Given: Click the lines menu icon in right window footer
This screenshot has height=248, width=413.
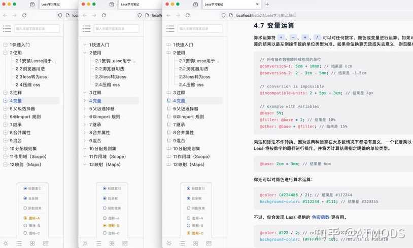Looking at the screenshot, I should [182, 243].
